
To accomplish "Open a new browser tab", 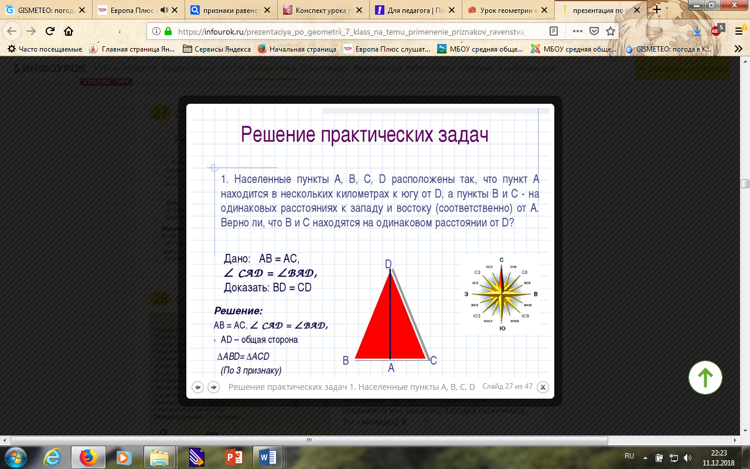I will [657, 9].
